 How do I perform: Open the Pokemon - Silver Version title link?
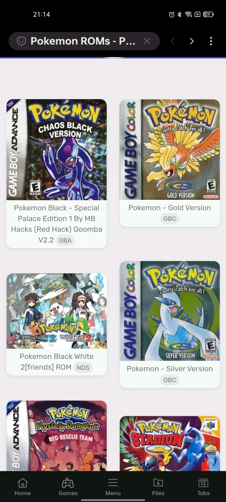[x=170, y=369]
